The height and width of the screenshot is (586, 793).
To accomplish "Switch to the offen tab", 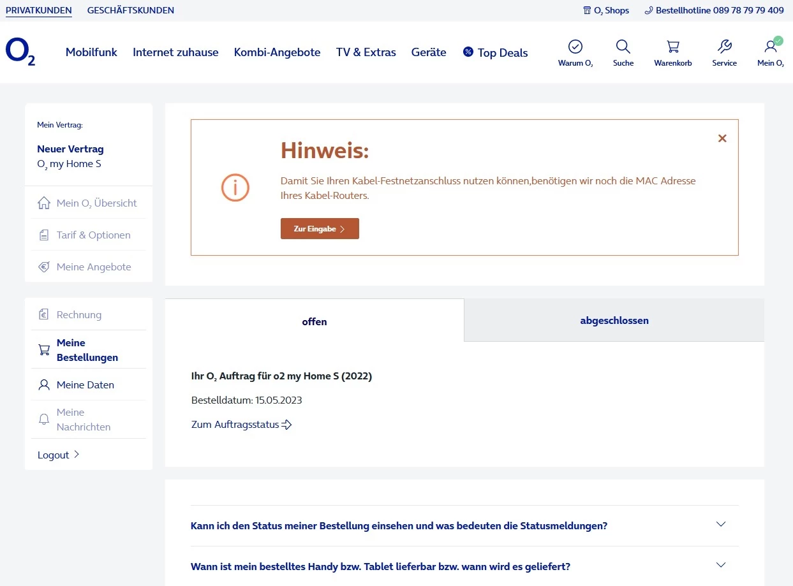I will (x=315, y=321).
